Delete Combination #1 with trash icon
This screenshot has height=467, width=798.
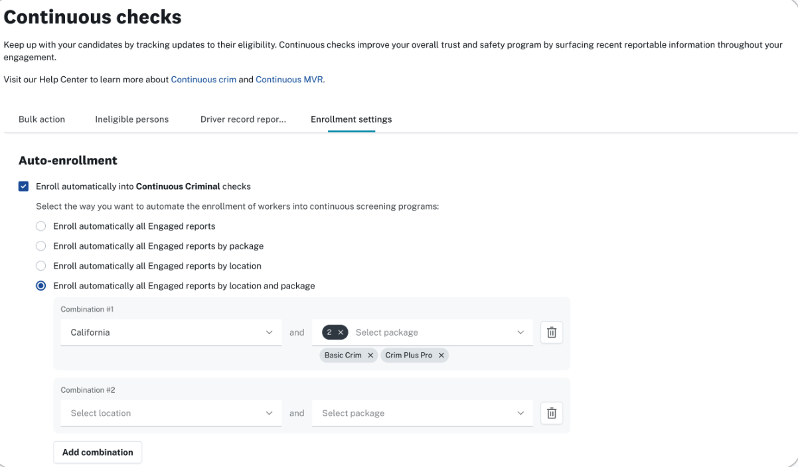click(551, 332)
